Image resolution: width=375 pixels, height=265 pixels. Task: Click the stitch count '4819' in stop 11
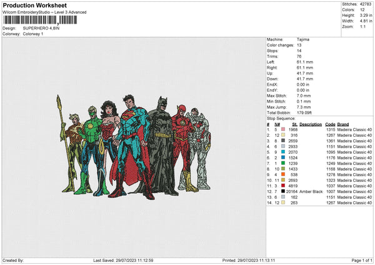click(293, 186)
